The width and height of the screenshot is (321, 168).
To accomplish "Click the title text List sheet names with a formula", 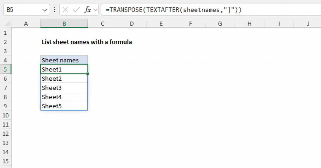I will pyautogui.click(x=87, y=42).
